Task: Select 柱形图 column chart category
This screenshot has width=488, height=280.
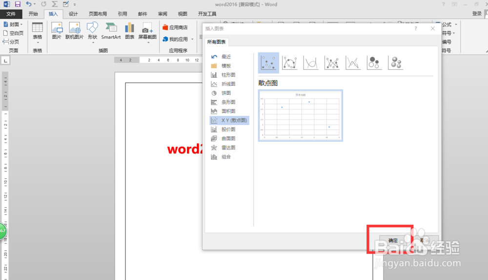Action: [x=229, y=75]
